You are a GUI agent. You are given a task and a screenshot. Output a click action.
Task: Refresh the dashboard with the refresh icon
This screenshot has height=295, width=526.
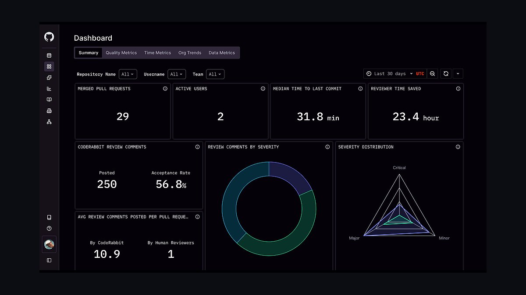coord(446,74)
